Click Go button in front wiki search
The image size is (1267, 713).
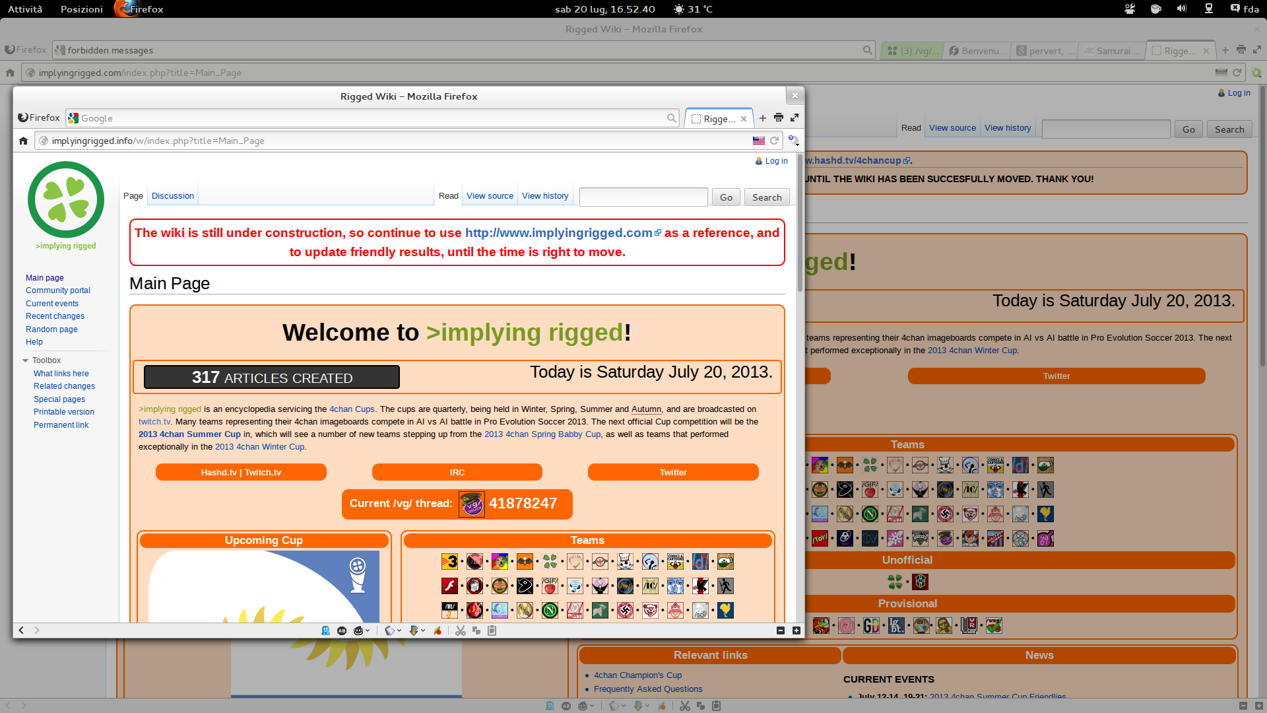pos(726,197)
